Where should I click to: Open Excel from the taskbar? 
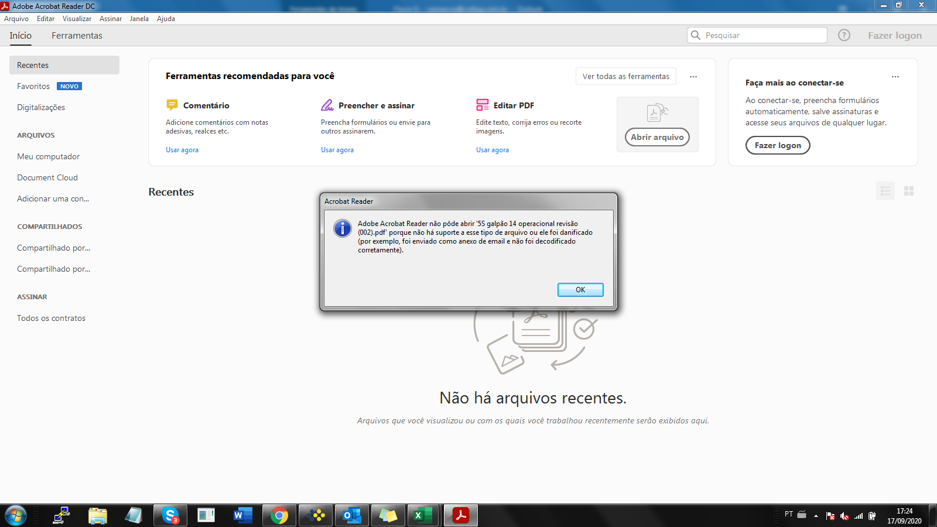pyautogui.click(x=423, y=516)
